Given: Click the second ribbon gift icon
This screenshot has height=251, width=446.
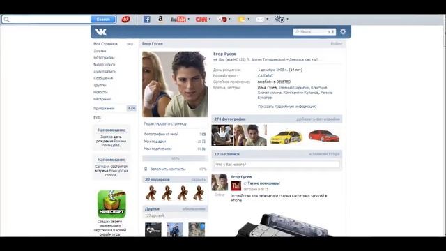Looking at the screenshot, I should [167, 193].
